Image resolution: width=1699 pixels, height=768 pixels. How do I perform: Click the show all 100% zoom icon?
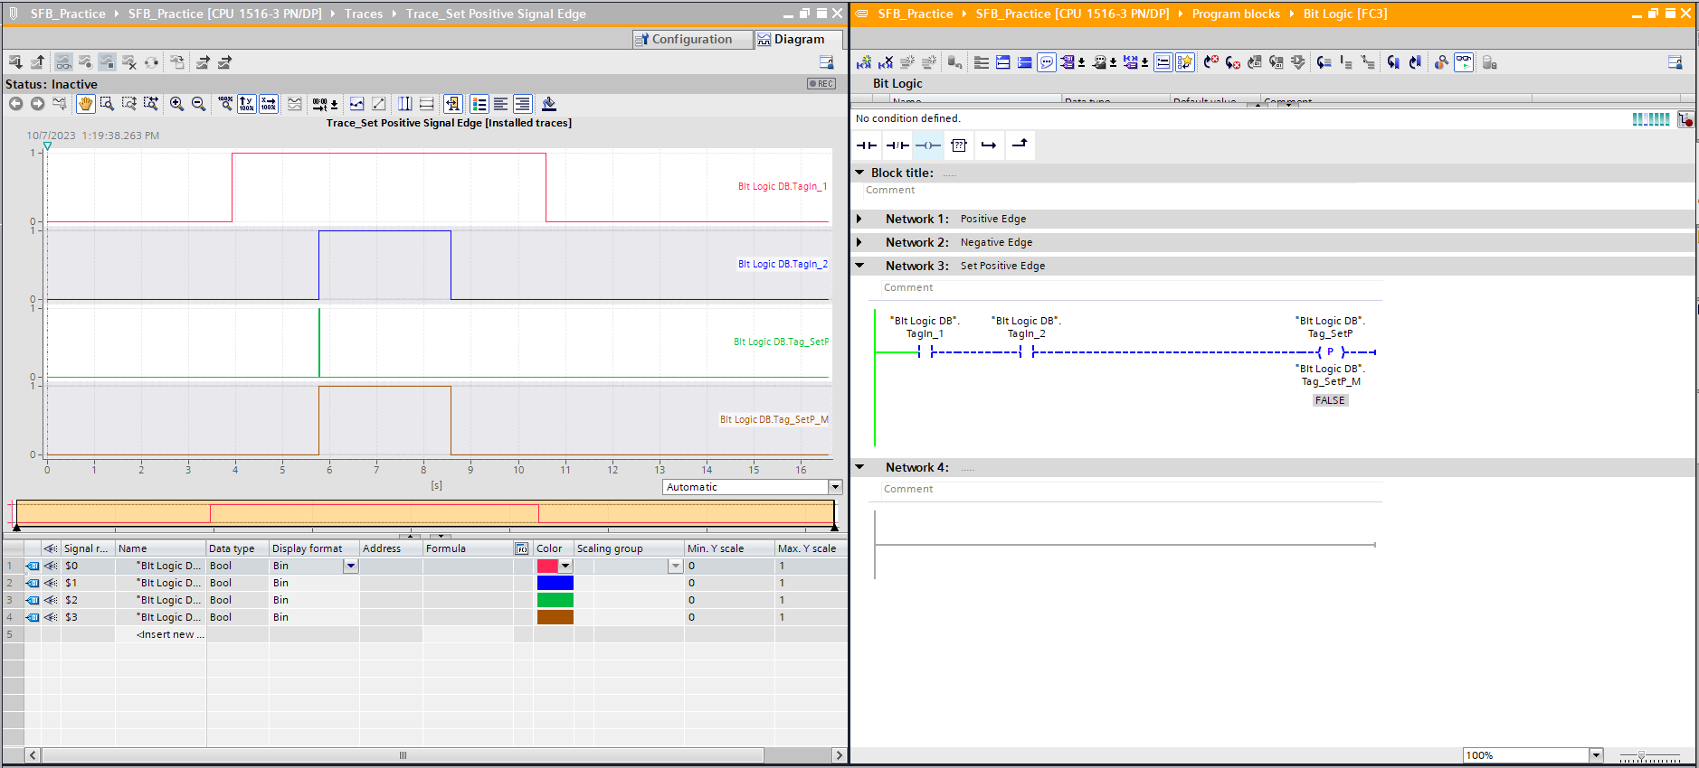(224, 104)
